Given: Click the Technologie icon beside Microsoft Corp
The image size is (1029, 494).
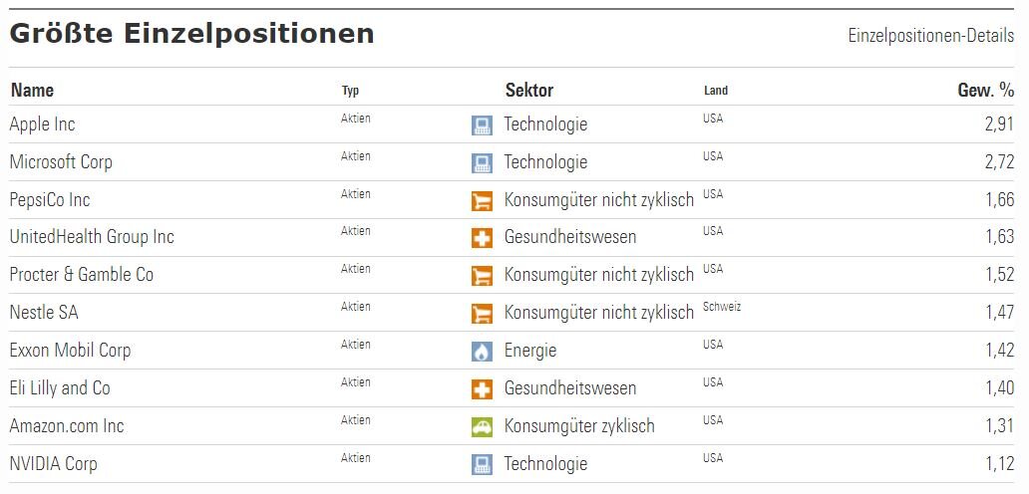Looking at the screenshot, I should [x=482, y=163].
